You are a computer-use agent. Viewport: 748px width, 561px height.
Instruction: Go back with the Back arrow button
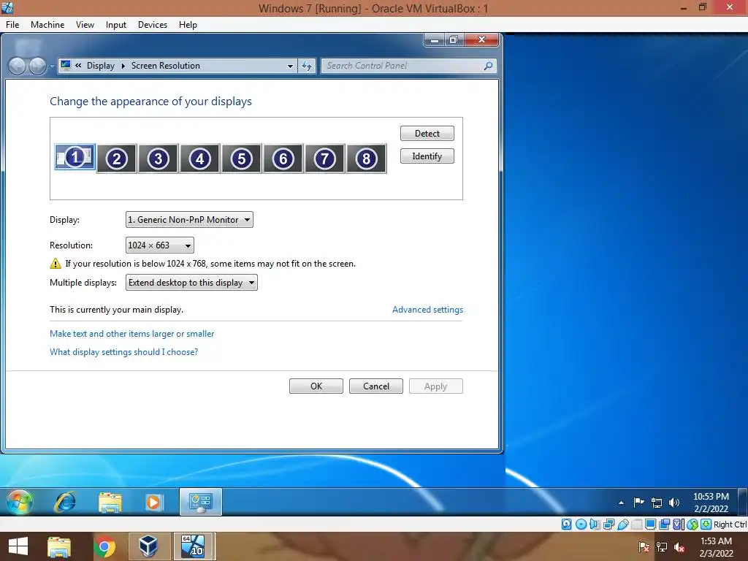pos(18,66)
